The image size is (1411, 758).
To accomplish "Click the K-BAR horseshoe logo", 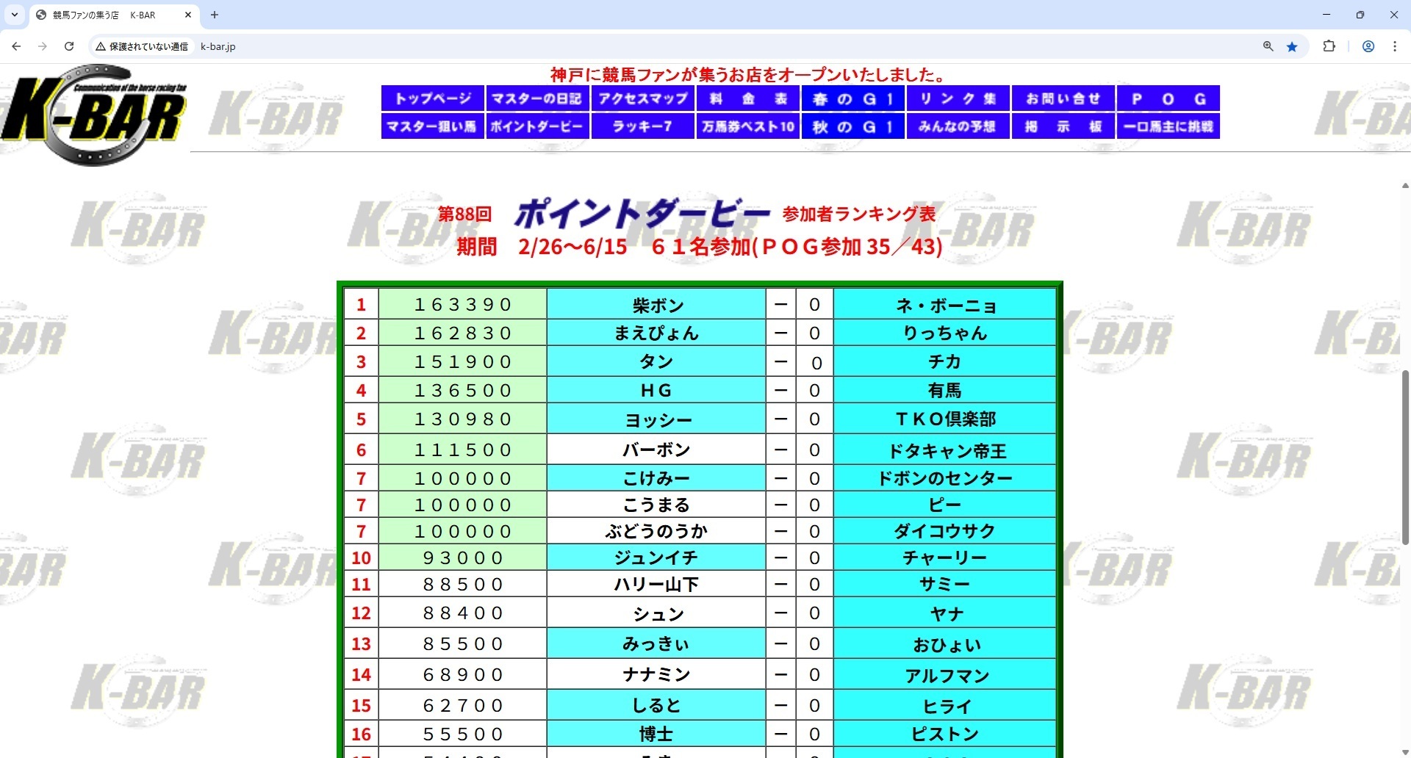I will 93,115.
